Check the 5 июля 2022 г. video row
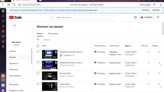 coord(38,84)
